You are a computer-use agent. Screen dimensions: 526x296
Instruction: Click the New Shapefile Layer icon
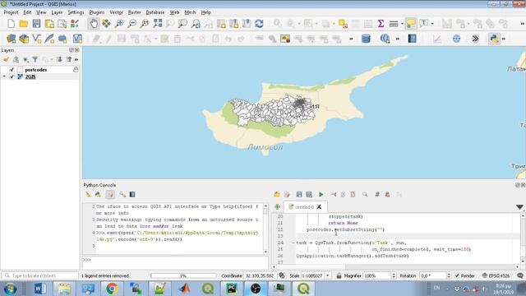pyautogui.click(x=36, y=39)
